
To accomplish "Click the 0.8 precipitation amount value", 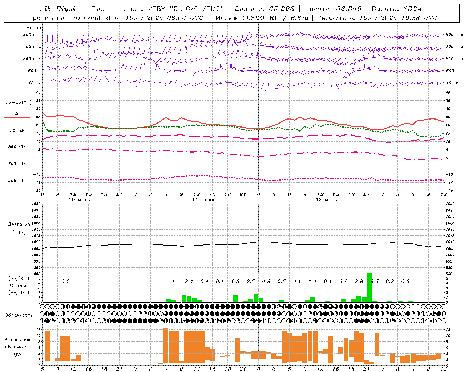I will 266,281.
